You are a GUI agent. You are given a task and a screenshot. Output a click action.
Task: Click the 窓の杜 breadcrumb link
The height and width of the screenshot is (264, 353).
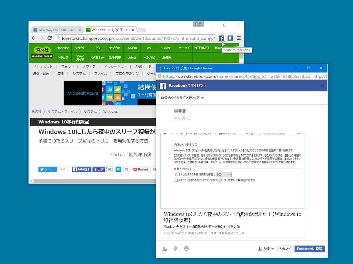[x=36, y=112]
